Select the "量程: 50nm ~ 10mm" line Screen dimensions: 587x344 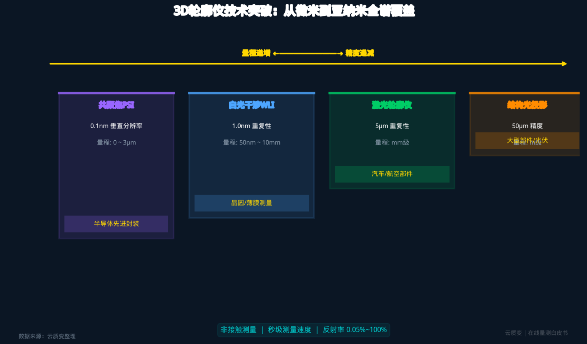pos(252,142)
